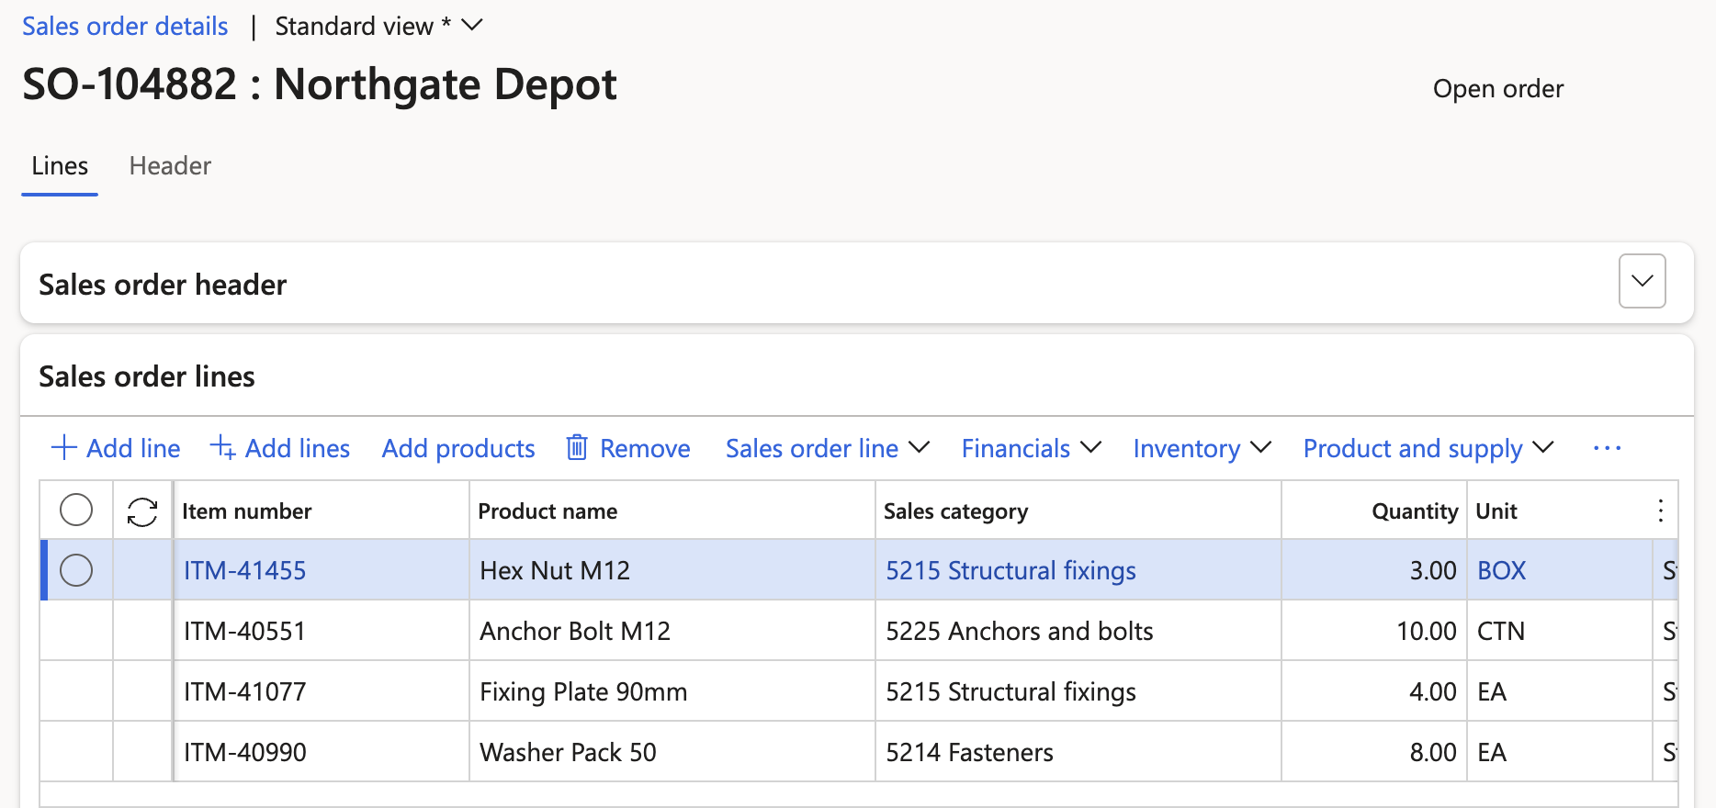Click 5215 Structural fixings in Fixing Plate row
Viewport: 1716px width, 808px height.
1010,691
